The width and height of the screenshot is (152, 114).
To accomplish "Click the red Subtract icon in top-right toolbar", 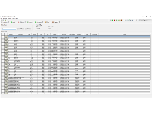I will [115, 20].
